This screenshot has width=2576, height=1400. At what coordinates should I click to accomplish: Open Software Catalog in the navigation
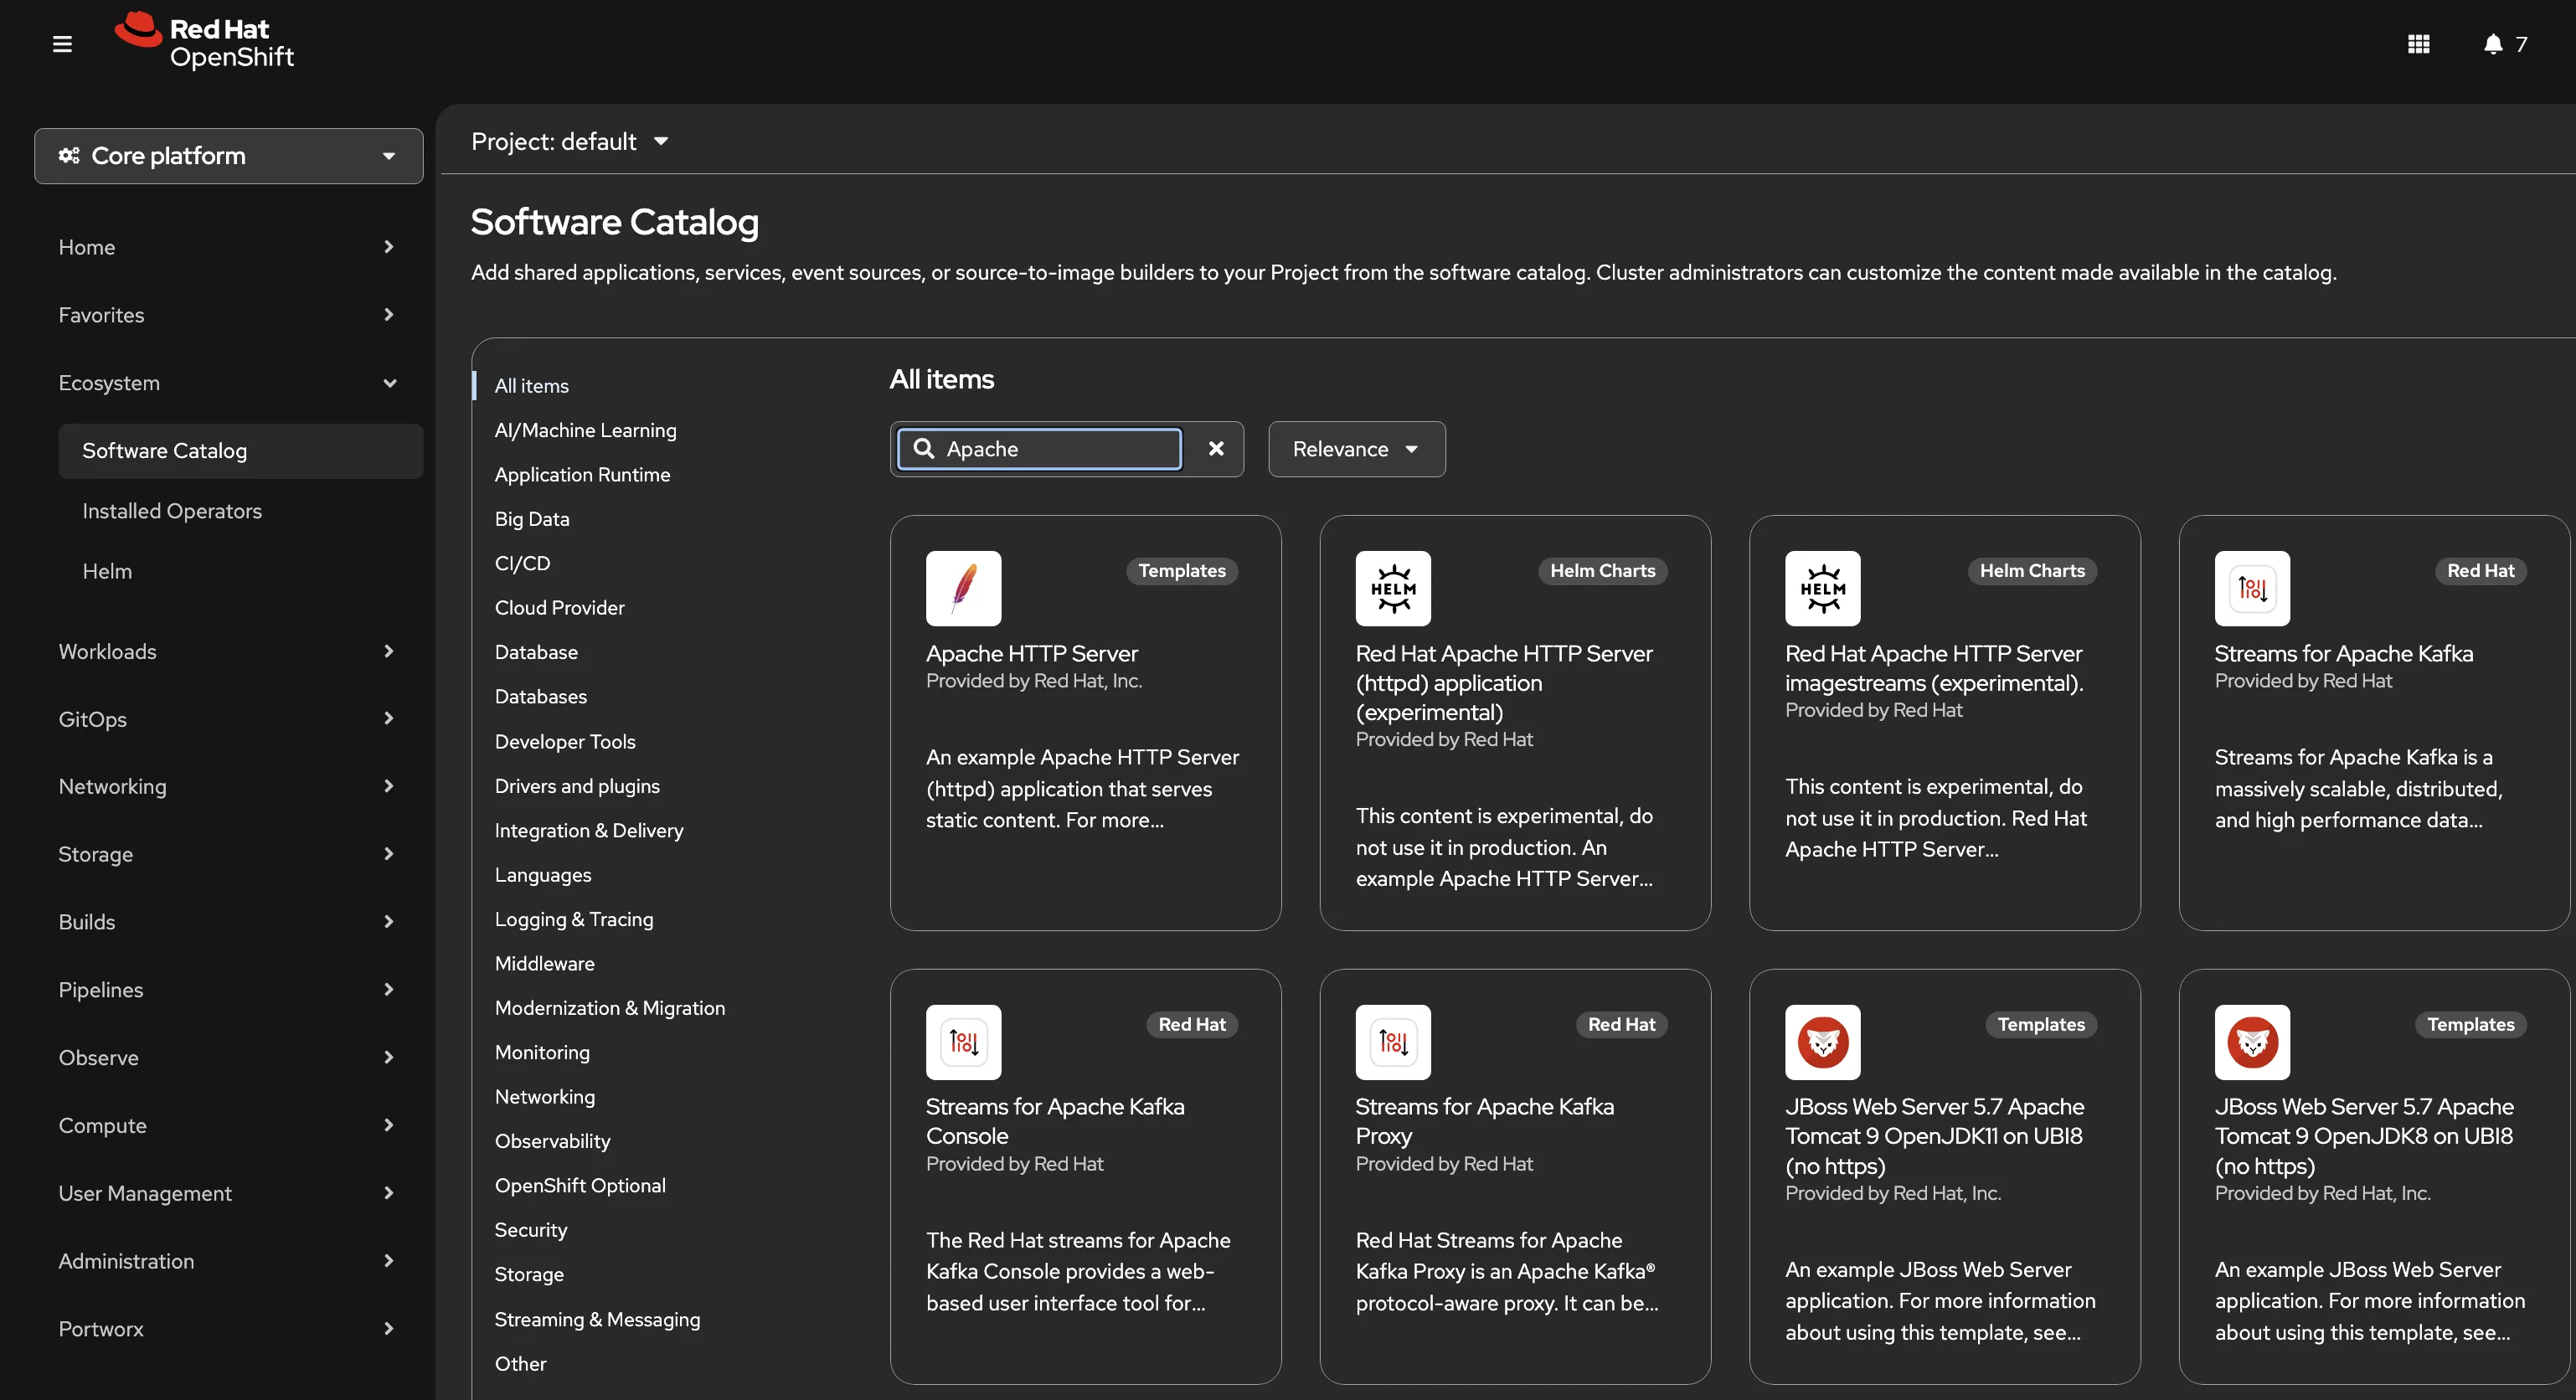click(x=165, y=451)
